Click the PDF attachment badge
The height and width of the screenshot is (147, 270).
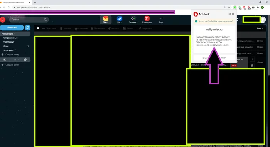[234, 66]
